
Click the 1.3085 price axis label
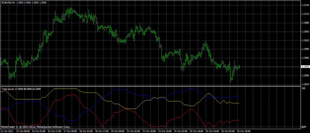[x=304, y=23]
